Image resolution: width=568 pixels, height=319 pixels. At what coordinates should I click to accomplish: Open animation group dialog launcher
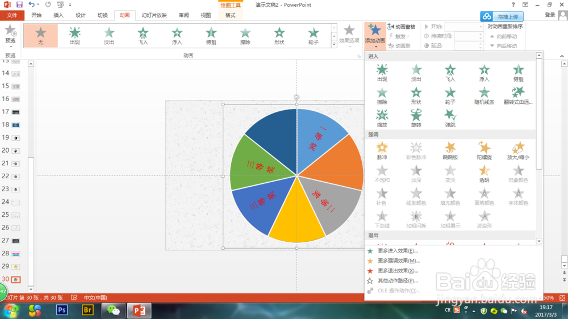click(359, 56)
